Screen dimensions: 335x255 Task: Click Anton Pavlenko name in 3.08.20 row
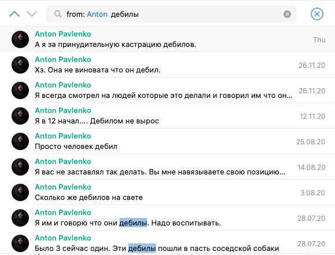click(x=63, y=187)
